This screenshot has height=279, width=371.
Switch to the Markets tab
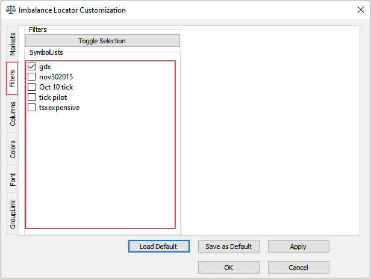click(x=13, y=44)
